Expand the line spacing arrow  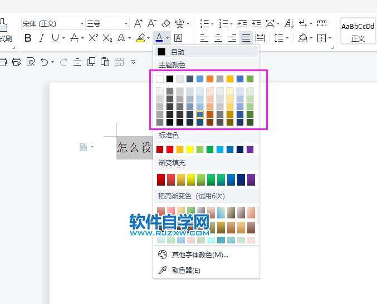(x=287, y=38)
